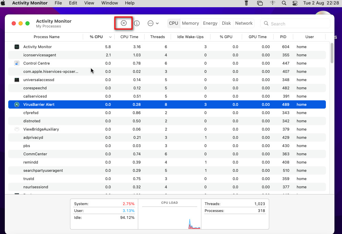Open the Window menu
The height and width of the screenshot is (234, 342).
110,3
